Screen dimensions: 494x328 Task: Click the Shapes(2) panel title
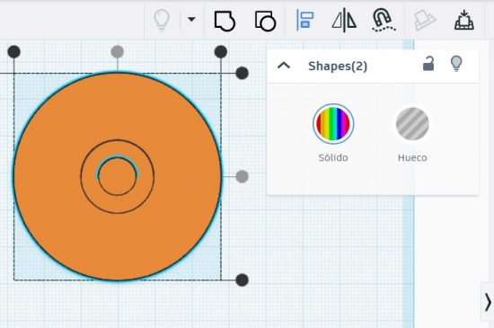338,66
